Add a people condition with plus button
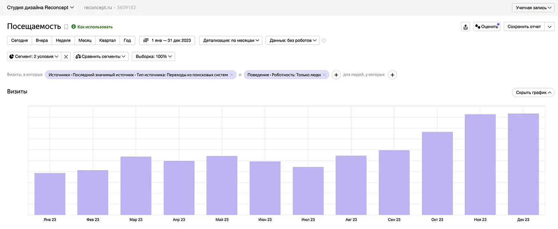Image resolution: width=558 pixels, height=229 pixels. click(392, 75)
